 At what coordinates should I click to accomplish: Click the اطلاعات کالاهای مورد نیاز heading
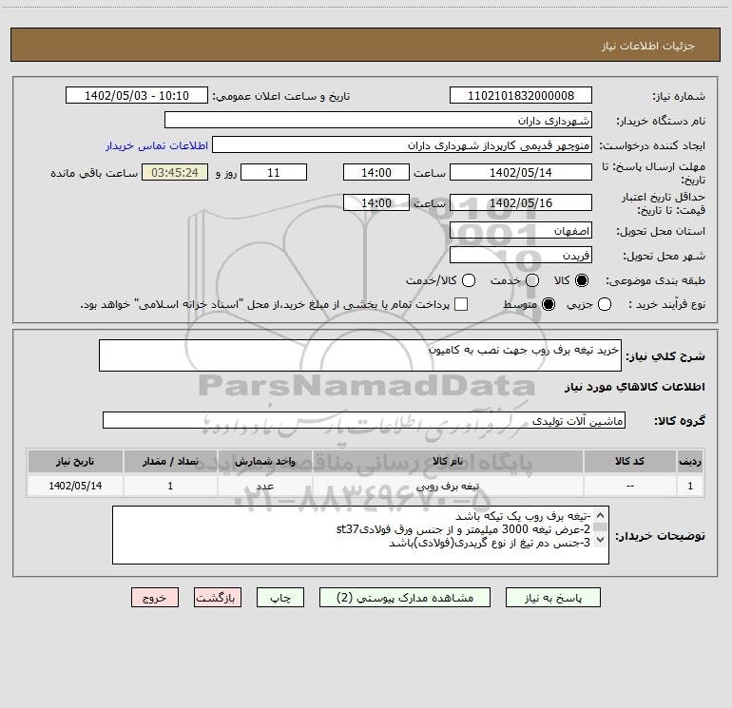pyautogui.click(x=634, y=387)
